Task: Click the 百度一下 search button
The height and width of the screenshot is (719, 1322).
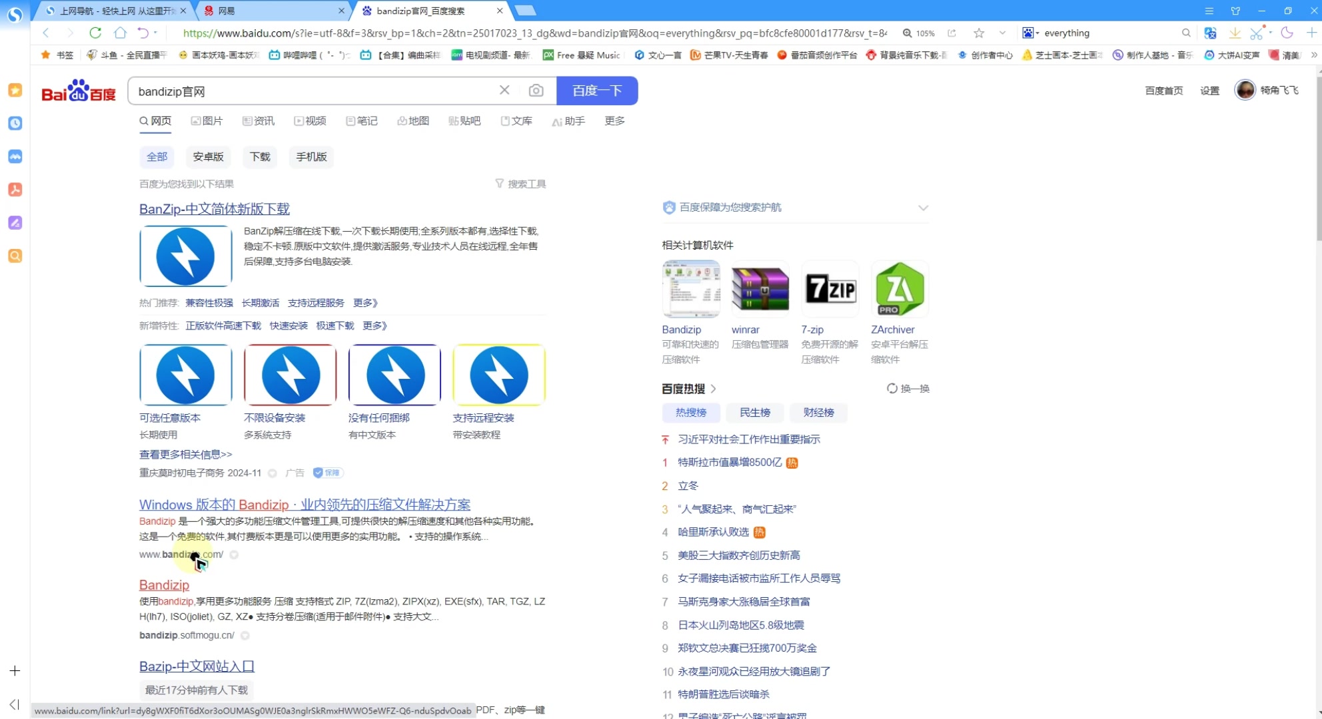Action: pos(597,91)
